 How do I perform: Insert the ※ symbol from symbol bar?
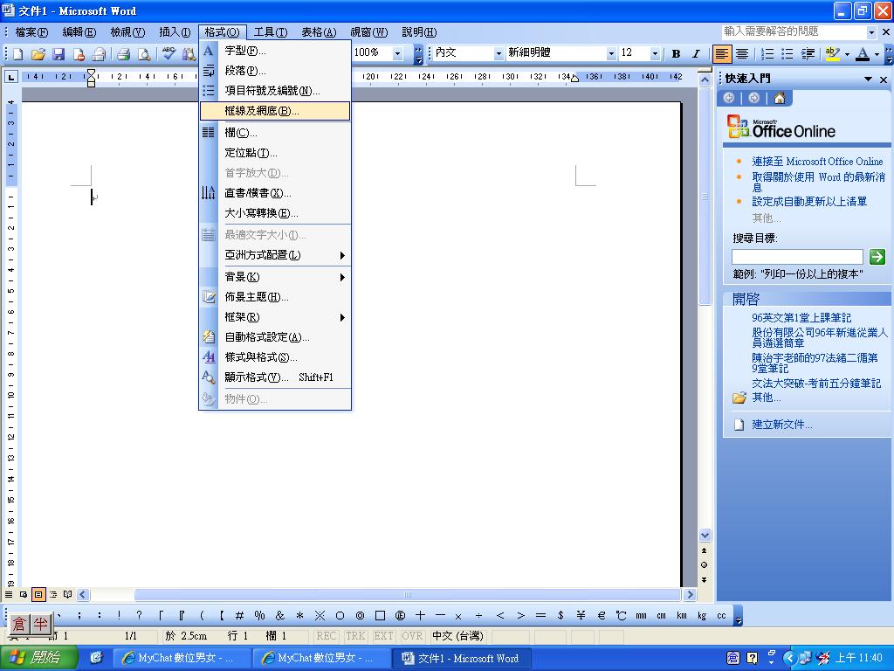coord(320,616)
